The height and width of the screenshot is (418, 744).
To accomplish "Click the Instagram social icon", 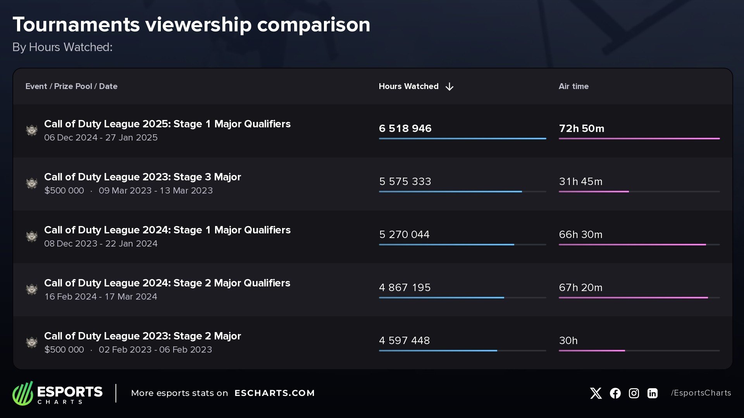I will pos(634,393).
